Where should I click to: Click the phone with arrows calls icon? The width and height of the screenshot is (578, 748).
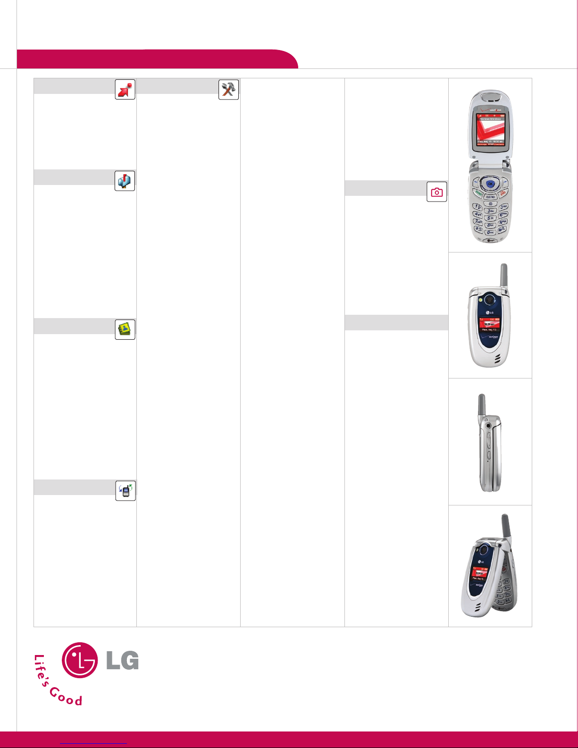point(126,491)
